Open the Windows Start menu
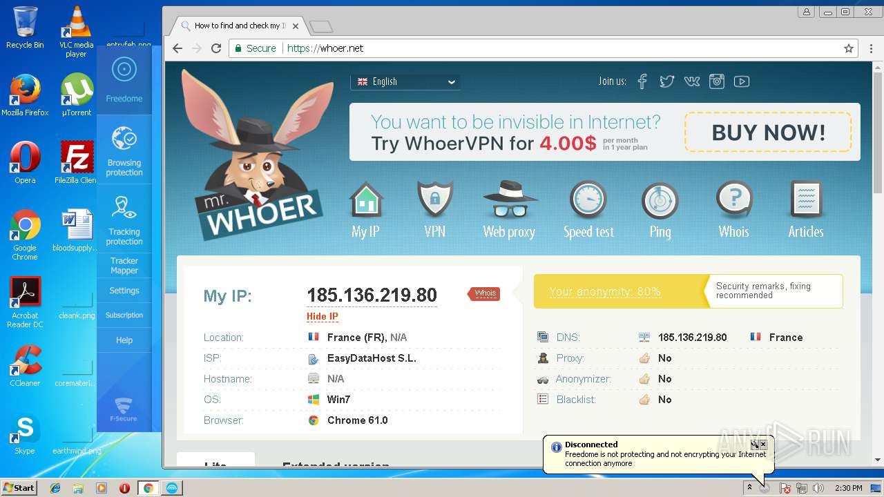Image resolution: width=884 pixels, height=497 pixels. pyautogui.click(x=19, y=487)
